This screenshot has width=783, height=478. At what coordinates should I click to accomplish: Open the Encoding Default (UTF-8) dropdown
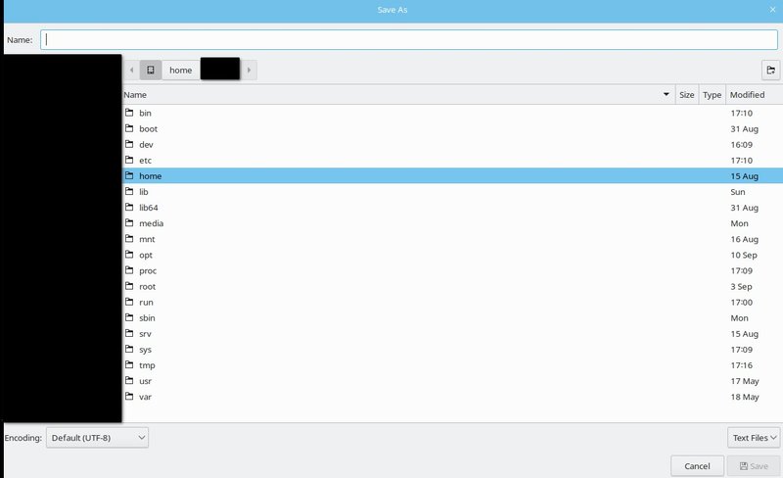click(x=97, y=438)
